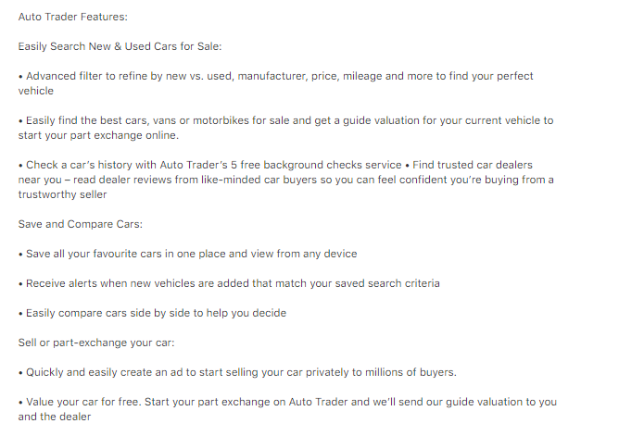The width and height of the screenshot is (619, 436).
Task: Click the 'Auto Trader Features:' heading
Action: [73, 17]
